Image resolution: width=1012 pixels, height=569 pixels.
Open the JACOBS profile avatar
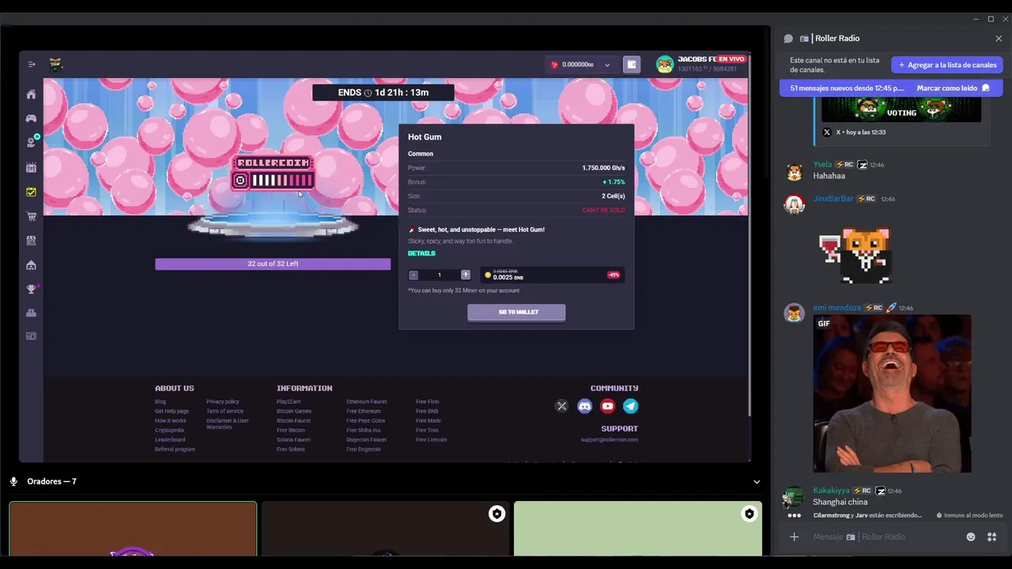click(x=665, y=65)
